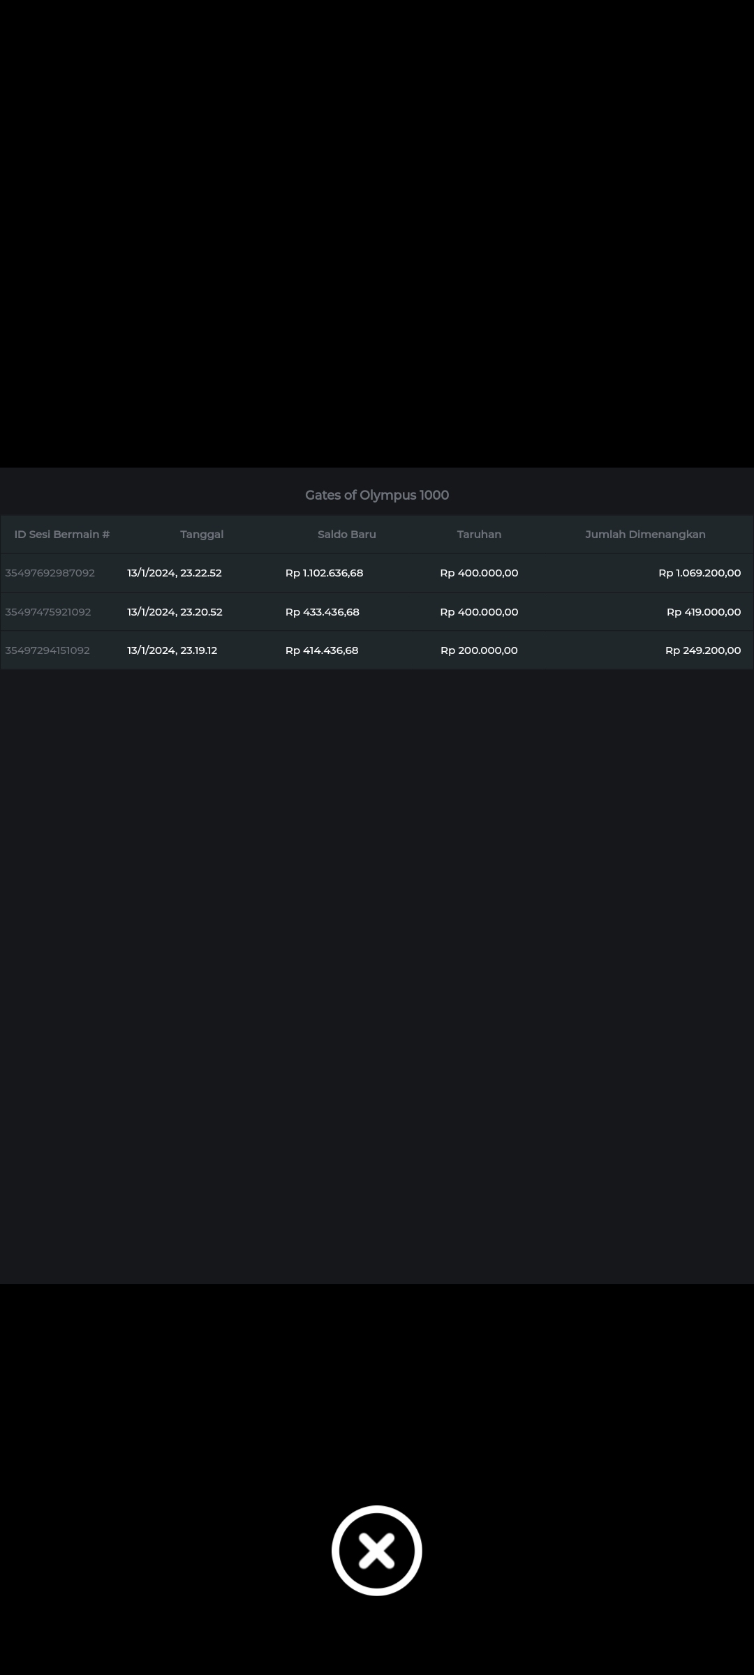Click the Rp 200.000,00 bet amount
Viewport: 754px width, 1675px height.
[x=479, y=650]
